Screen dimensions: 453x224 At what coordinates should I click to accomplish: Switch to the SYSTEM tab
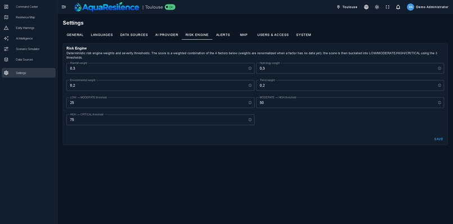(x=303, y=35)
